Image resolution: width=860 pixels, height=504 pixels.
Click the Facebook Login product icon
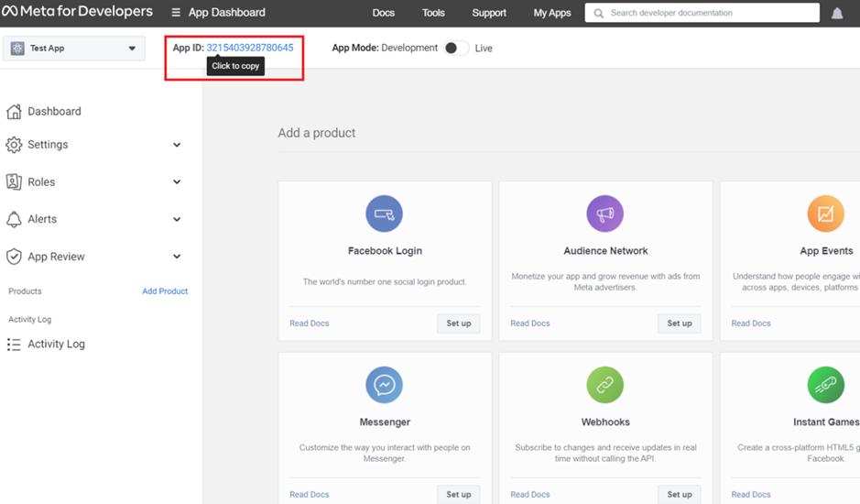point(384,214)
